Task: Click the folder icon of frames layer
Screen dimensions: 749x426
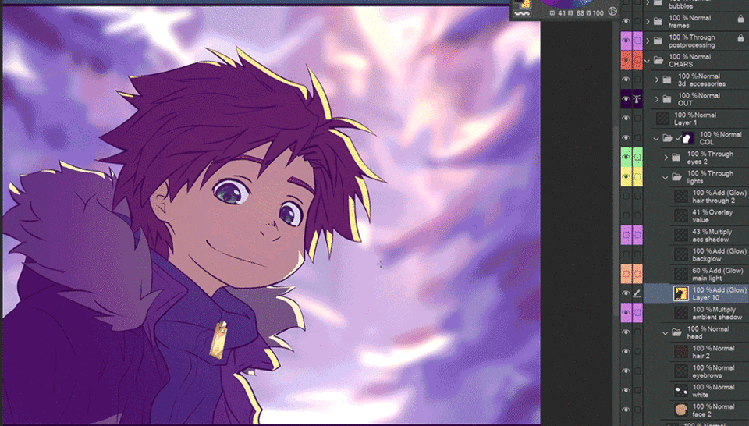Action: point(658,22)
